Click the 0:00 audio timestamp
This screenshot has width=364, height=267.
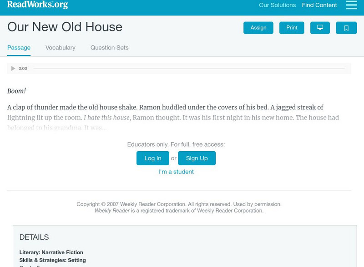(22, 68)
